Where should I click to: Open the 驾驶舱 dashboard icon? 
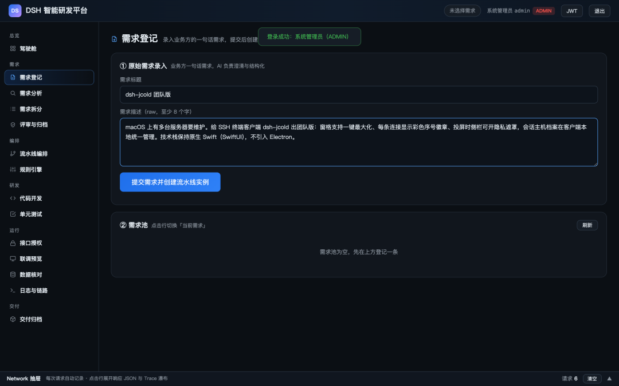pos(13,49)
